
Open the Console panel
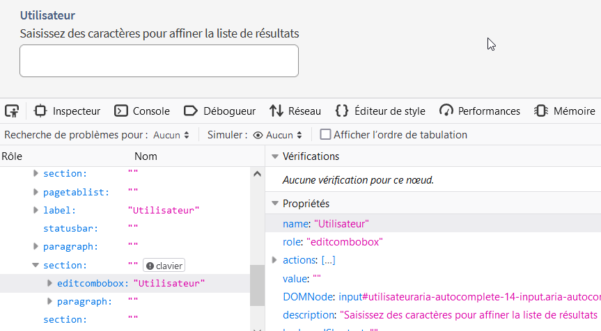[x=143, y=111]
